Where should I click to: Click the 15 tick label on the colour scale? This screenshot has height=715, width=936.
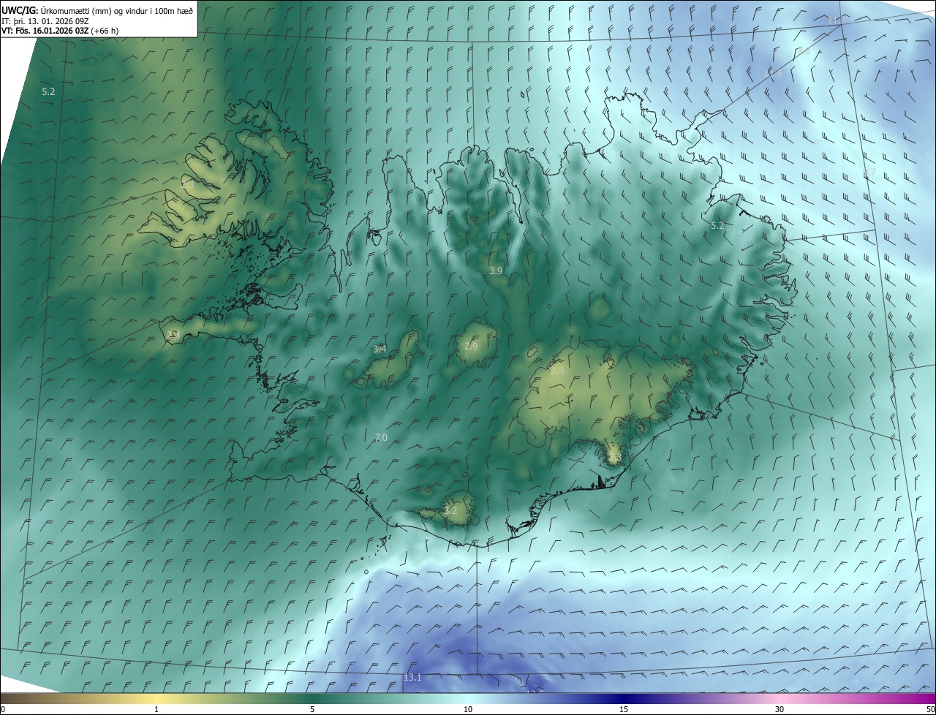[x=624, y=709]
